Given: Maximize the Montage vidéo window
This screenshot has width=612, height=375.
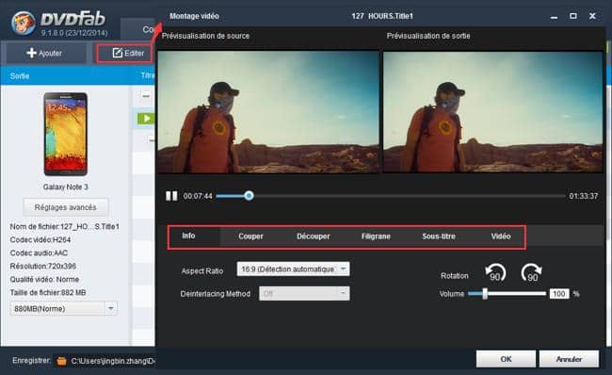Looking at the screenshot, I should (x=573, y=16).
